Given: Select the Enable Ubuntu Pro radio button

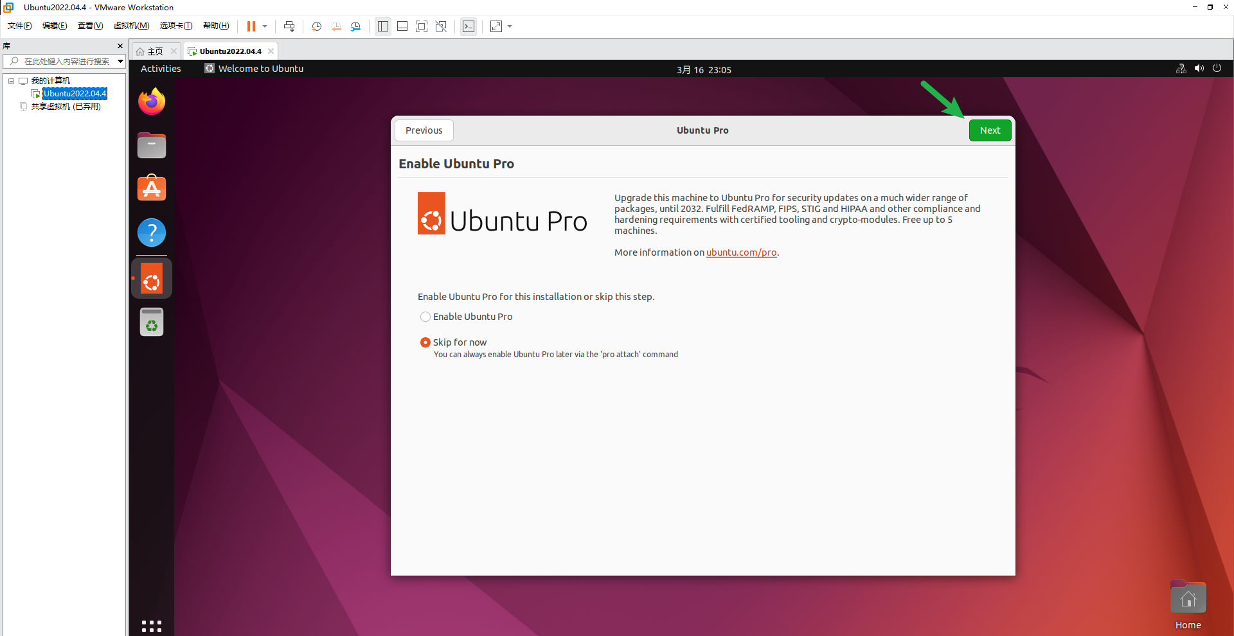Looking at the screenshot, I should point(425,317).
